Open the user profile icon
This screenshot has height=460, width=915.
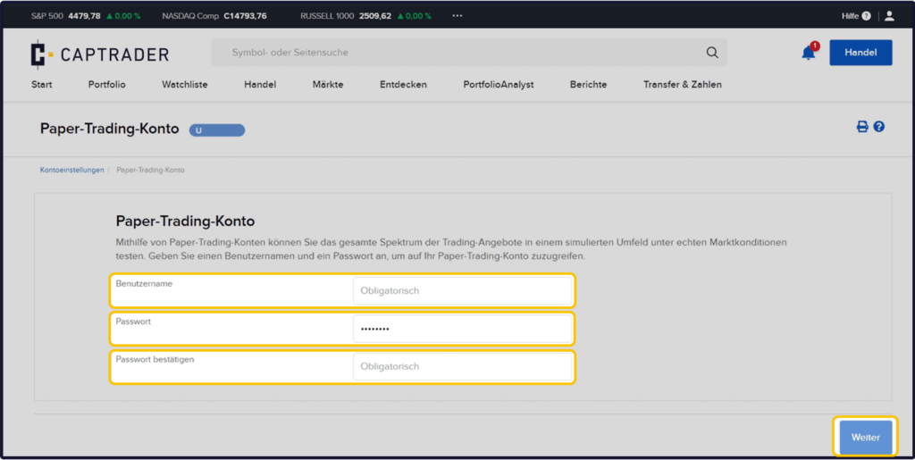click(889, 16)
